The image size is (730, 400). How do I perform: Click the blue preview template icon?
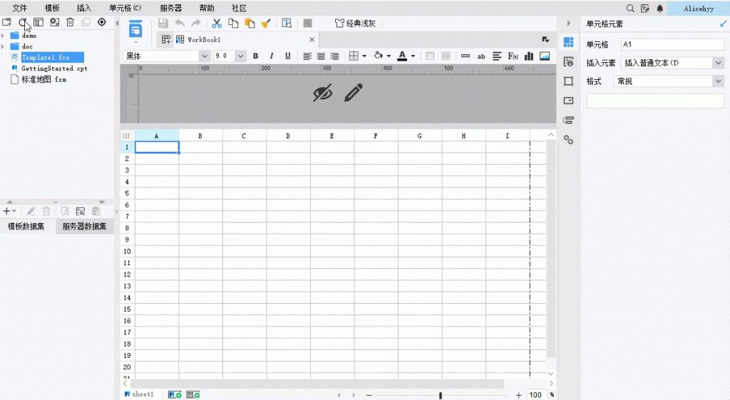135,29
